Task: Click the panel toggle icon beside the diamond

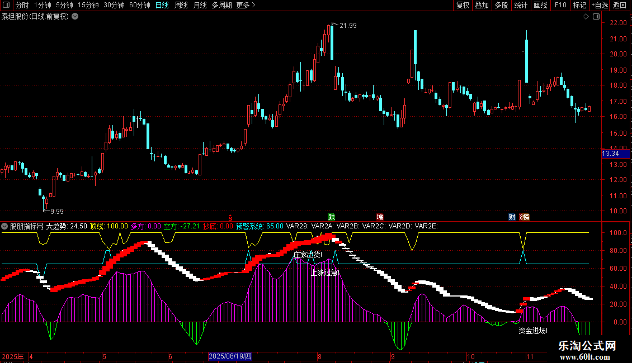Action: 595,17
